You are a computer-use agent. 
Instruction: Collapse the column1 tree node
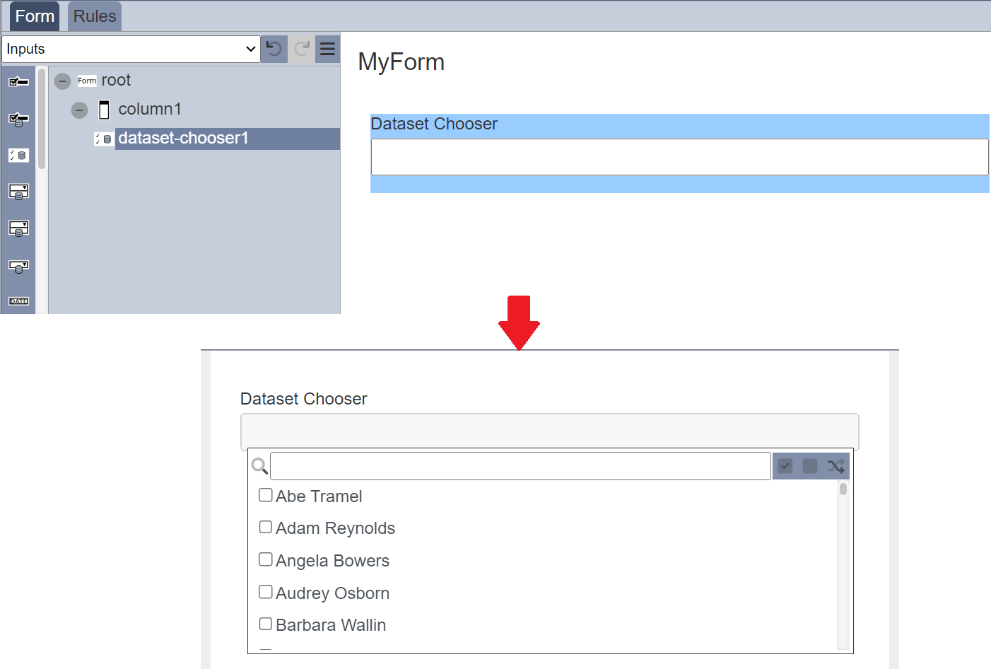[x=79, y=110]
